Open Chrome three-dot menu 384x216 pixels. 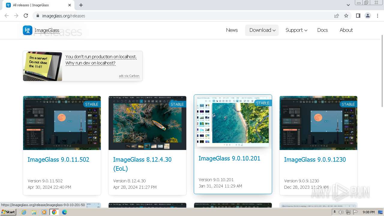(377, 16)
